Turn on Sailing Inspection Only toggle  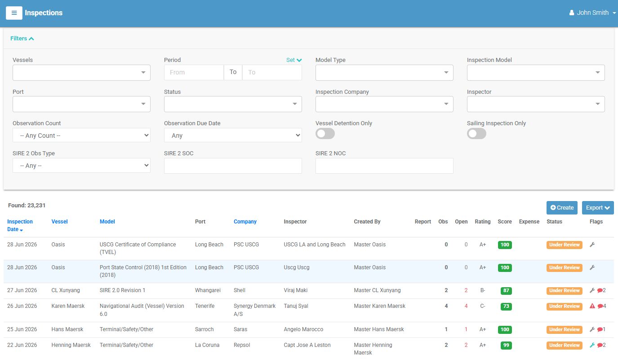(476, 133)
